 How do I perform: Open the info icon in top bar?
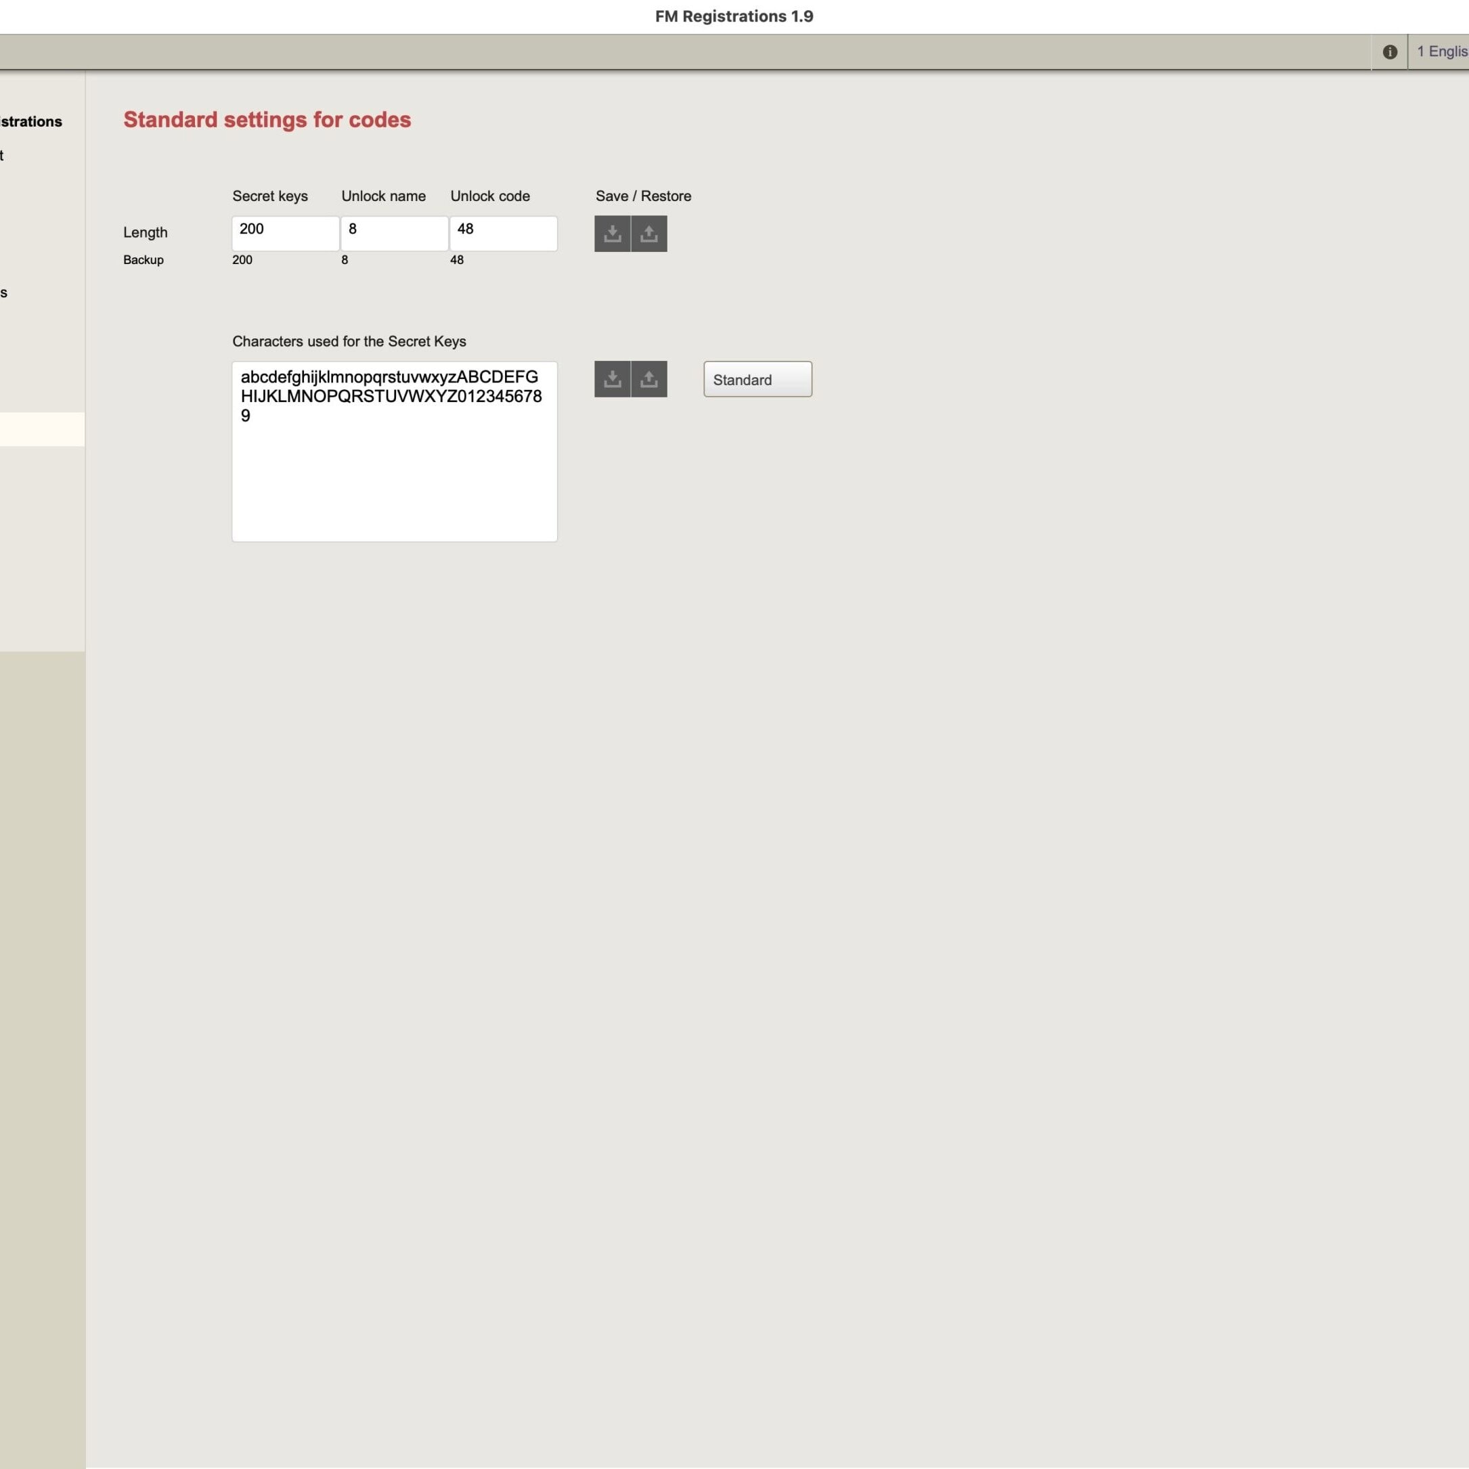1389,51
